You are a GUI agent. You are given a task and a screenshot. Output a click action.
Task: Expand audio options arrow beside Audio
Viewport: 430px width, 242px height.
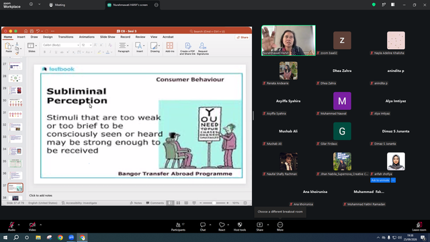pos(19,225)
